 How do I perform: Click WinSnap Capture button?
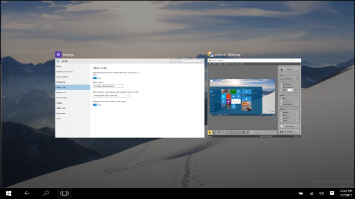coord(289,69)
